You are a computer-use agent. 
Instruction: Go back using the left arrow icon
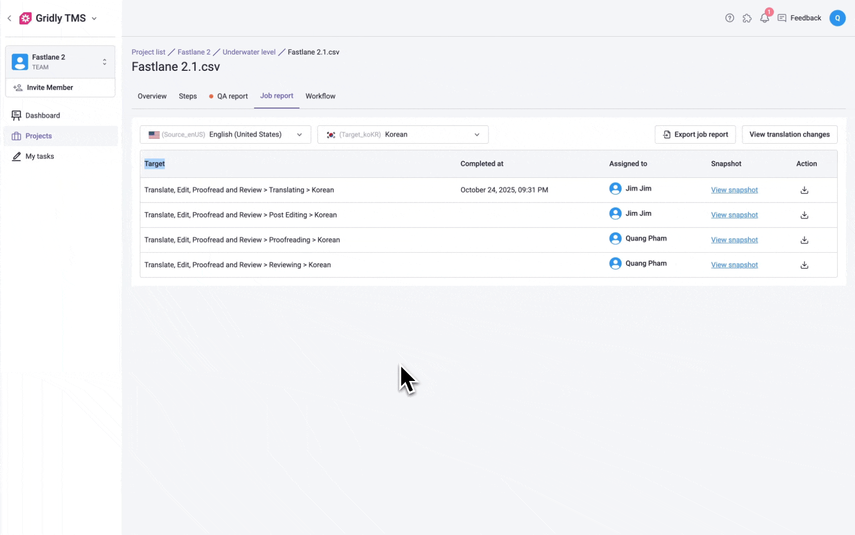pos(9,18)
